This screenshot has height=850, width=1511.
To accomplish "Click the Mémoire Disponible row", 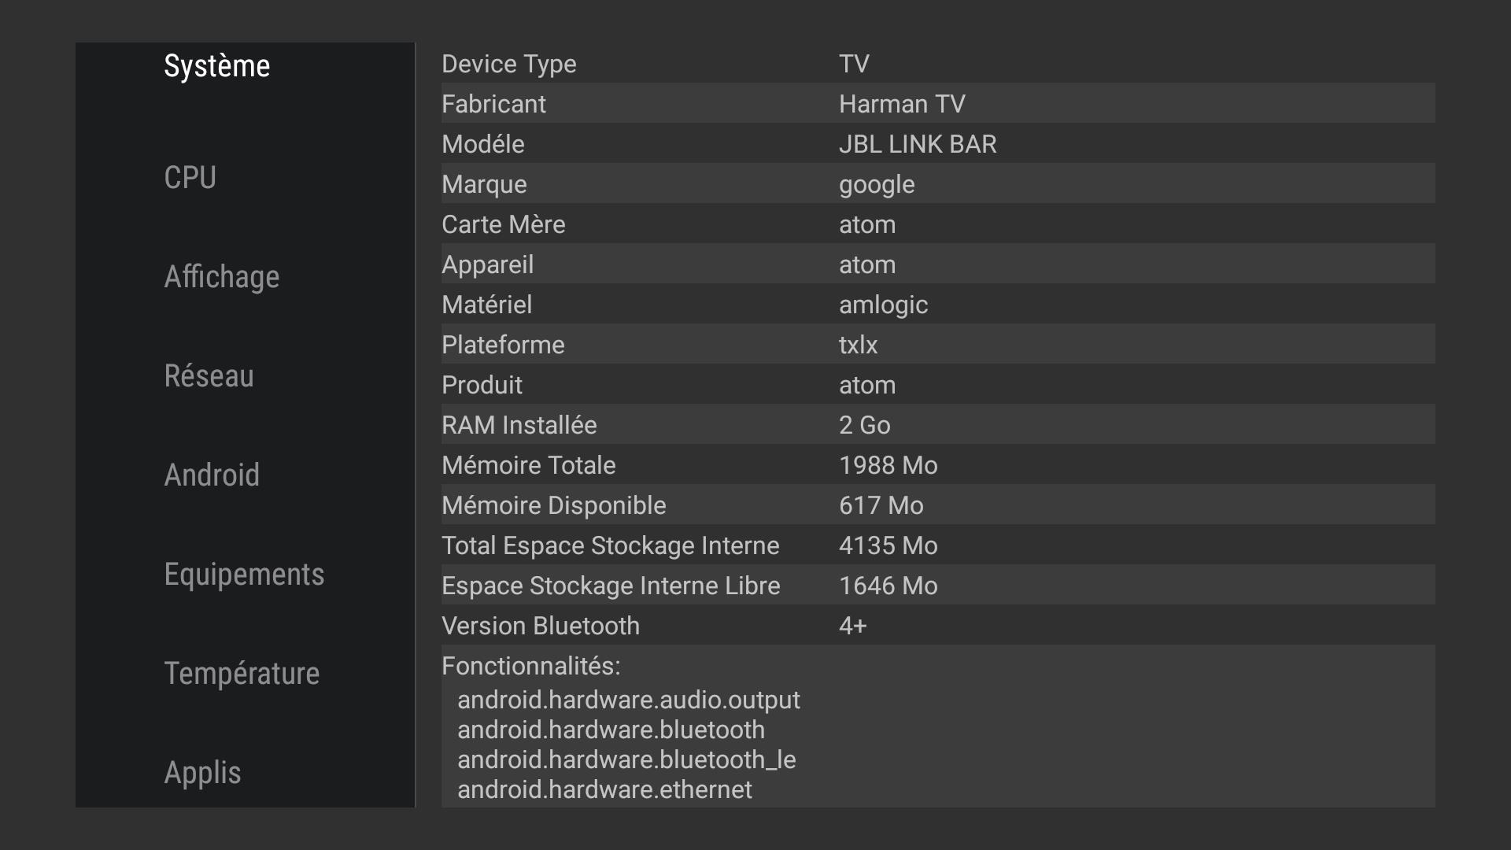I will (x=938, y=504).
